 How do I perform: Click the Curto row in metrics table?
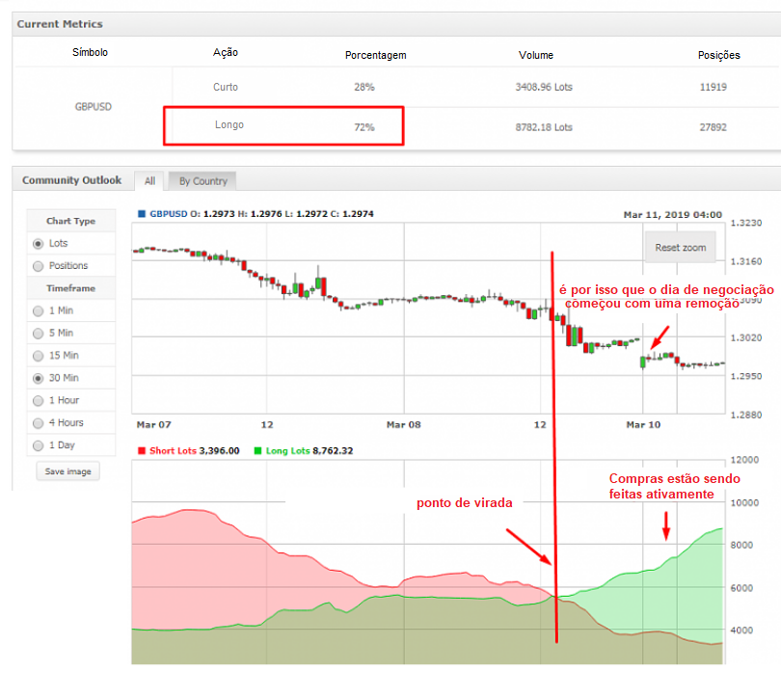pyautogui.click(x=226, y=87)
